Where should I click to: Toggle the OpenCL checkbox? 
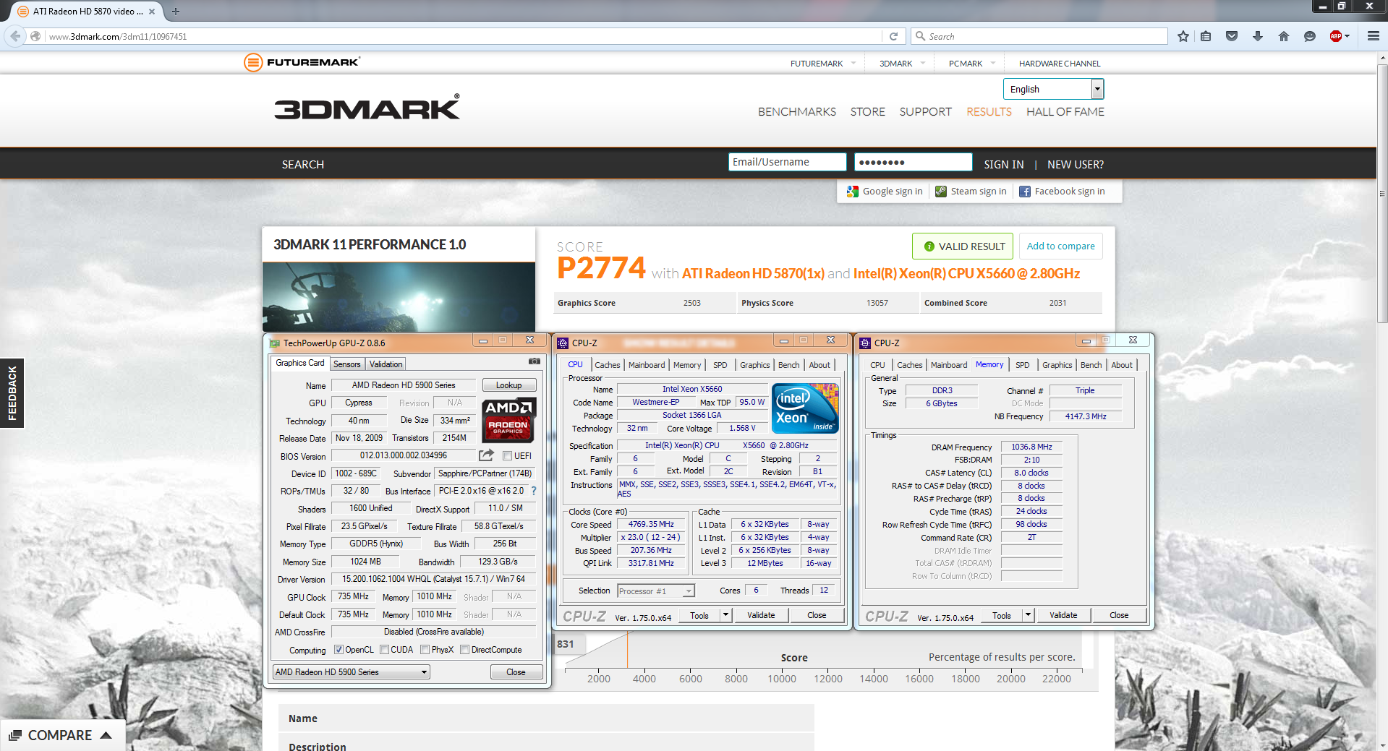[339, 650]
